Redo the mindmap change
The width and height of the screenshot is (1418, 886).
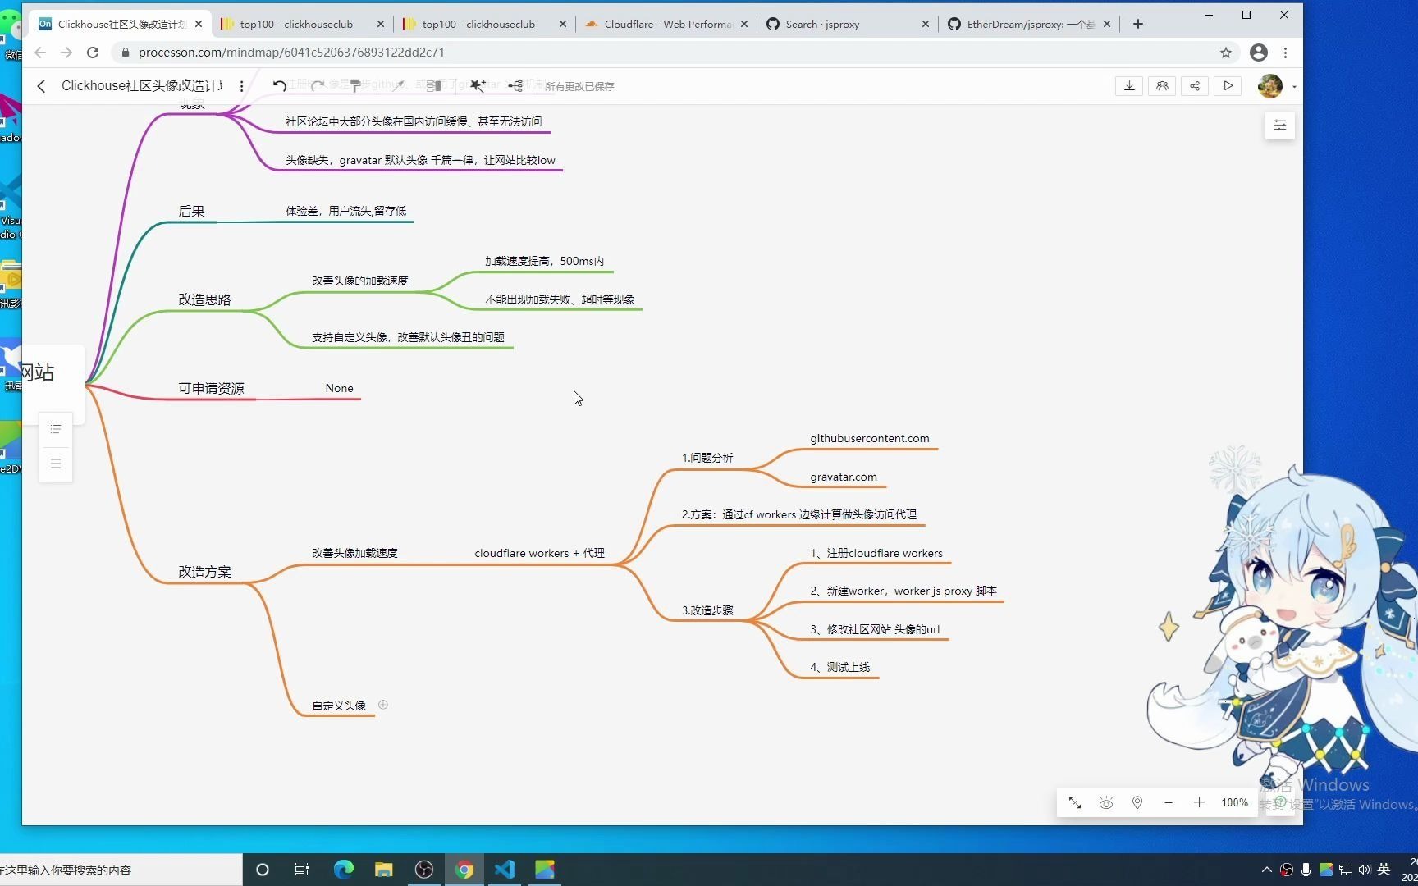tap(318, 85)
